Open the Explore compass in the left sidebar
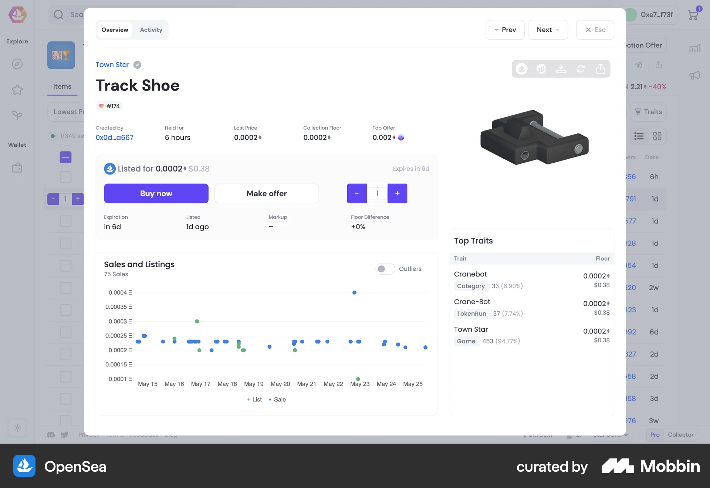710x488 pixels. pos(17,64)
